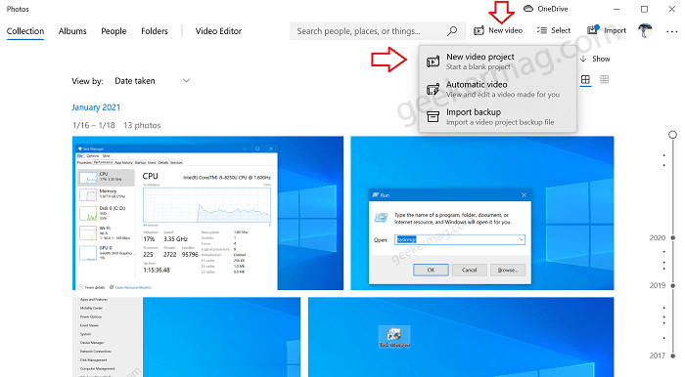Open the See more ellipsis menu

click(x=672, y=31)
